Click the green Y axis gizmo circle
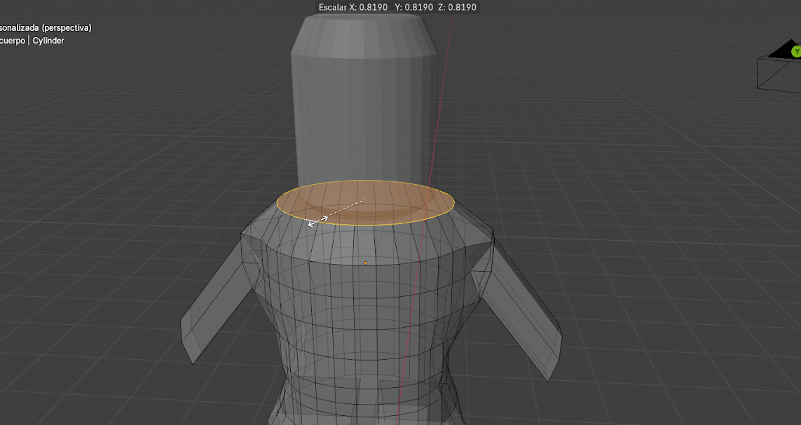This screenshot has width=801, height=425. click(796, 52)
